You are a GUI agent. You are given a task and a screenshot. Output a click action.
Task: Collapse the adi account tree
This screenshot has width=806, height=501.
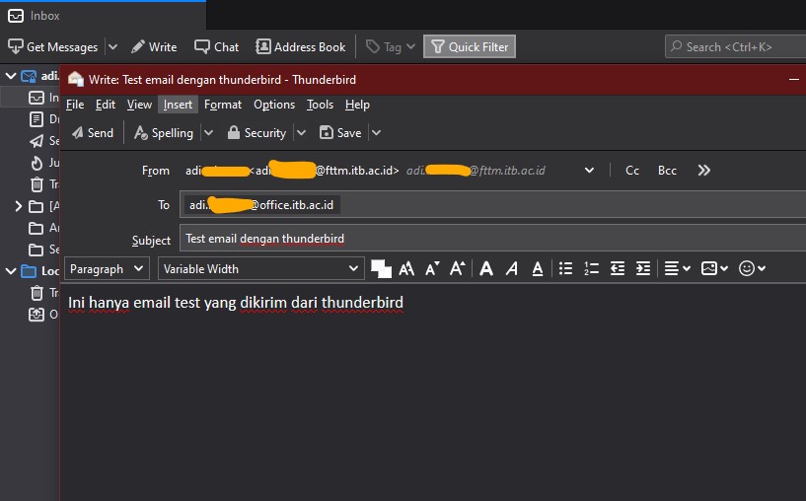10,76
